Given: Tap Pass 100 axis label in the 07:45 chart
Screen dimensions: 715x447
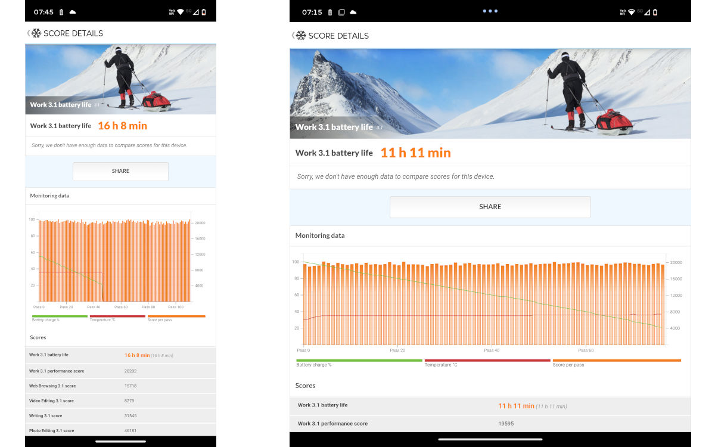Looking at the screenshot, I should click(176, 307).
